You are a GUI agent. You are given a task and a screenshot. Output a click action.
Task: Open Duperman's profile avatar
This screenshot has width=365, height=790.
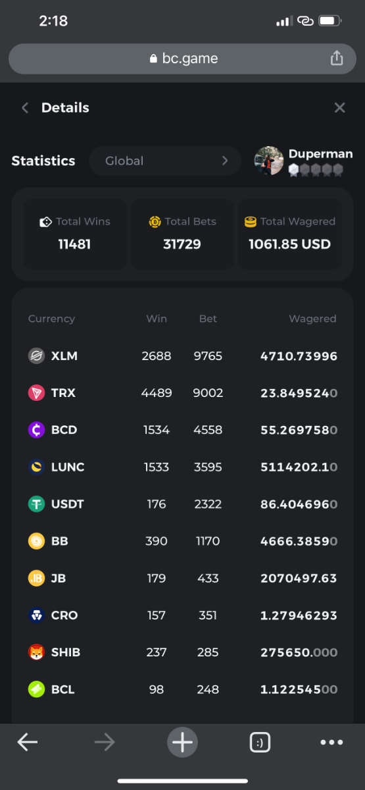click(x=269, y=161)
